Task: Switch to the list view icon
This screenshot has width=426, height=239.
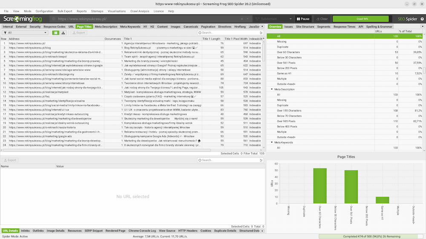Action: pos(56,33)
